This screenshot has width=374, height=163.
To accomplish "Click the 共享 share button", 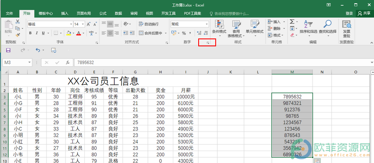I will point(364,14).
